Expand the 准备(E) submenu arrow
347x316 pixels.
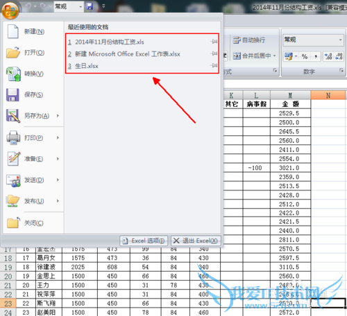click(x=58, y=159)
